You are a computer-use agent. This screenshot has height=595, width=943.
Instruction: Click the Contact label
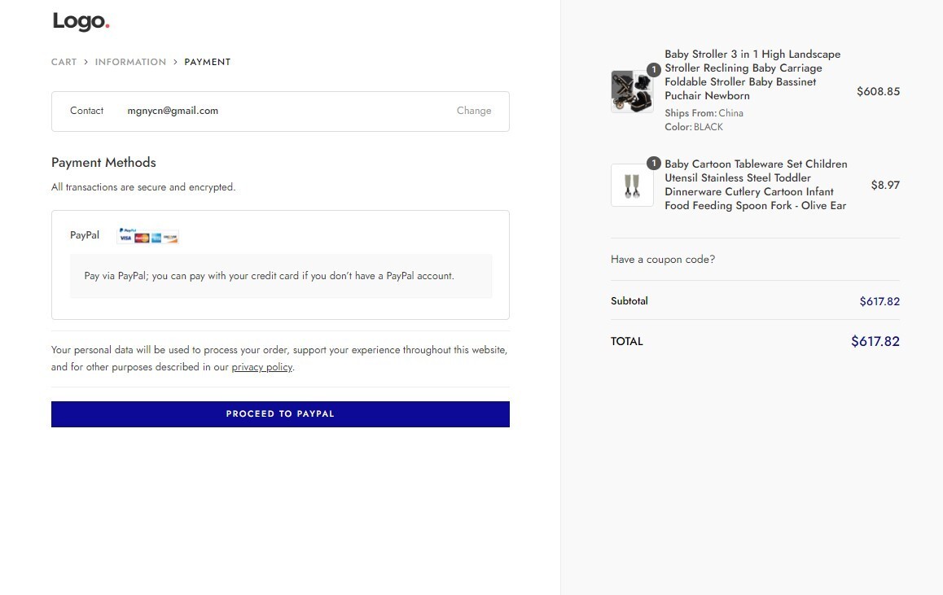(86, 111)
